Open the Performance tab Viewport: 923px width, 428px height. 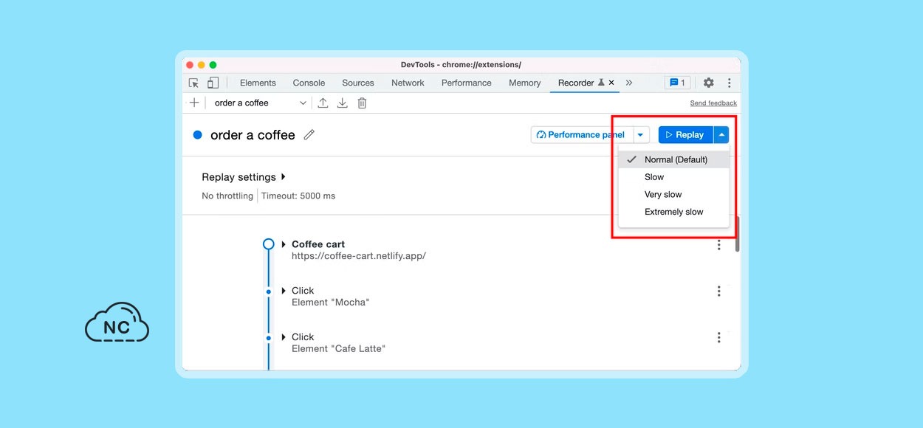466,83
